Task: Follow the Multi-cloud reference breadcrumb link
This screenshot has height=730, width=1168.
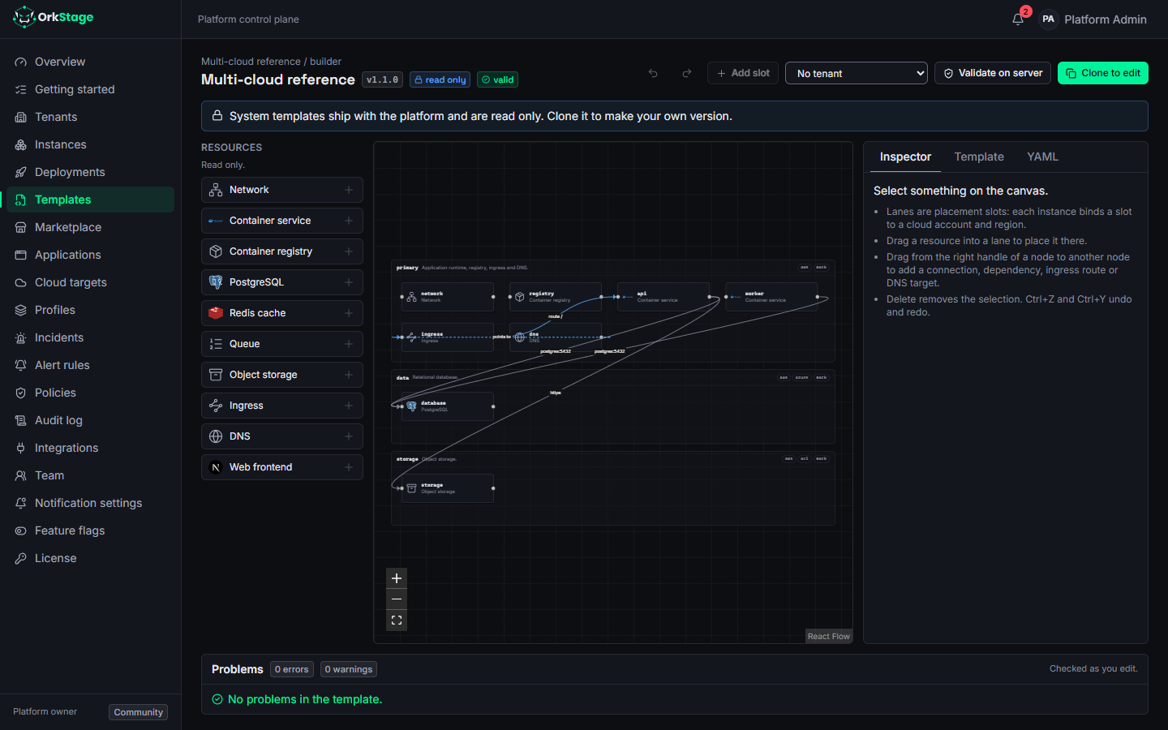Action: [251, 62]
